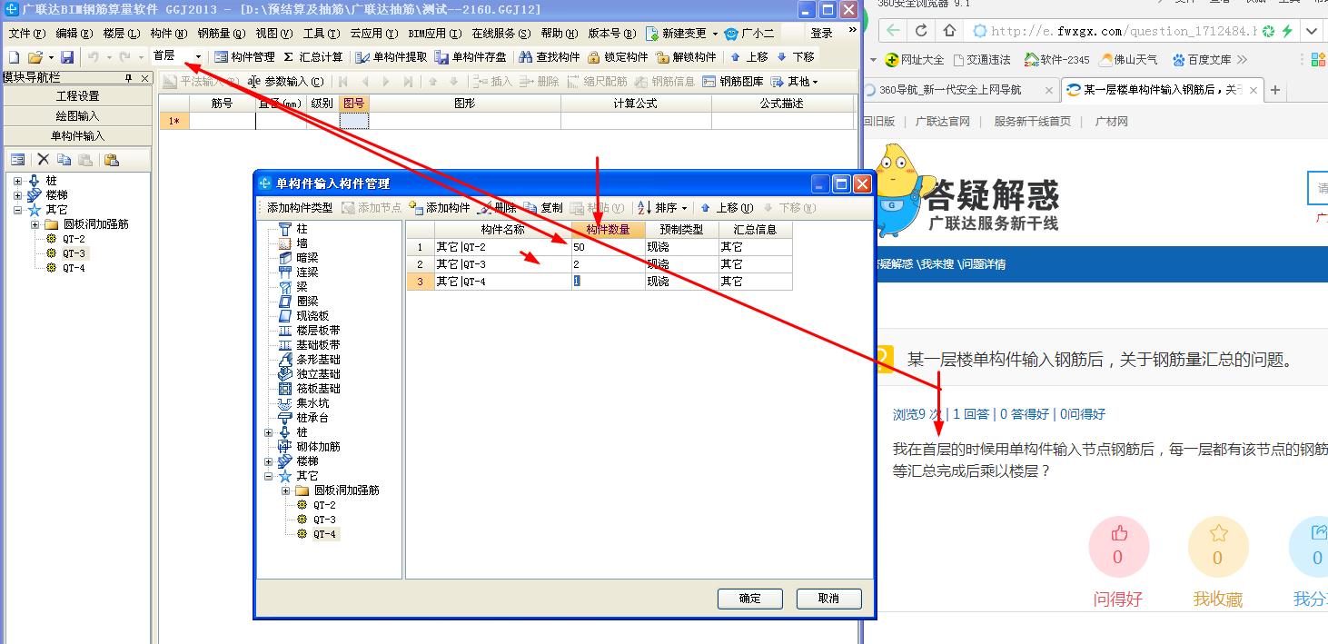1328x644 pixels.
Task: Open the 首层 floor selector dropdown
Action: coord(199,57)
